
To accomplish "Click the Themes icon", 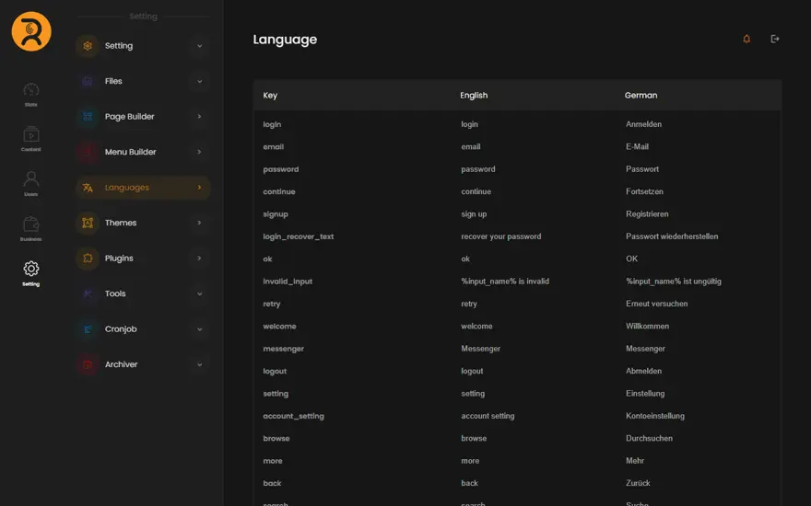I will [x=88, y=223].
